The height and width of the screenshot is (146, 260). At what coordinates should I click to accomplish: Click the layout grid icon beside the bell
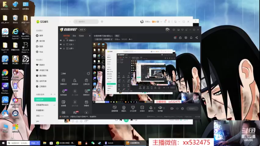186,38
